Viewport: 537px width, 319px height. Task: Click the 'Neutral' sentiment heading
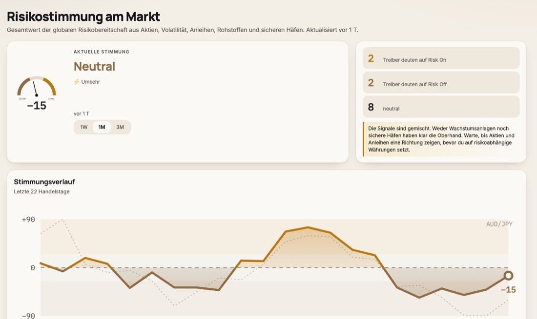[x=95, y=66]
